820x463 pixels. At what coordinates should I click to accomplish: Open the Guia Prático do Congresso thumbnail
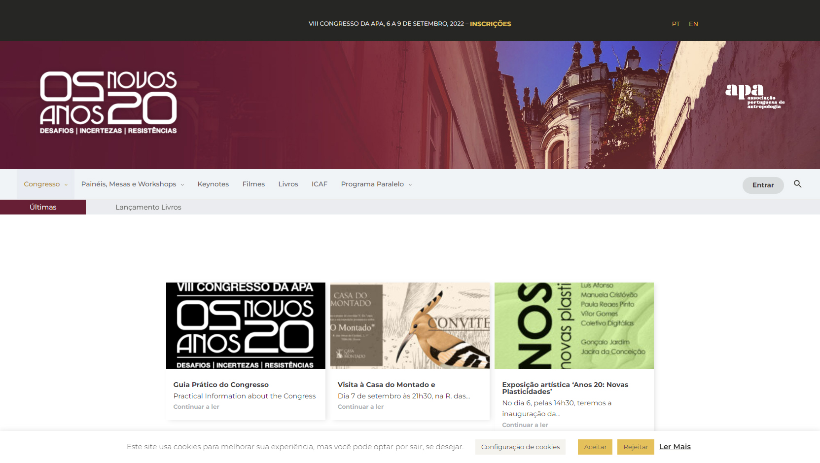pos(246,325)
